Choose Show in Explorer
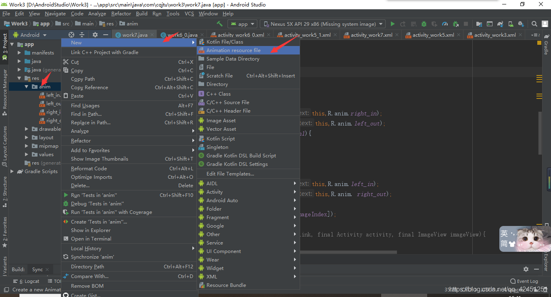551x297 pixels. [128, 230]
